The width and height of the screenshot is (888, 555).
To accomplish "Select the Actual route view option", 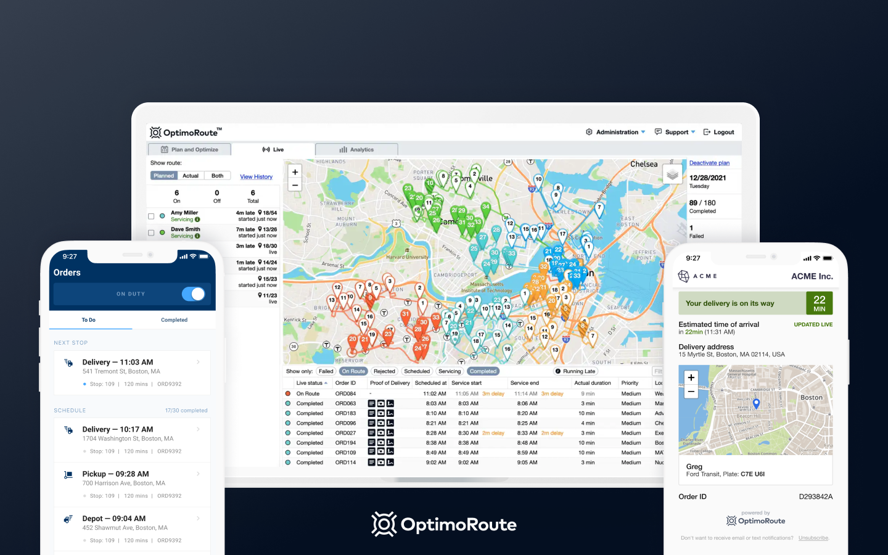I will (x=191, y=176).
